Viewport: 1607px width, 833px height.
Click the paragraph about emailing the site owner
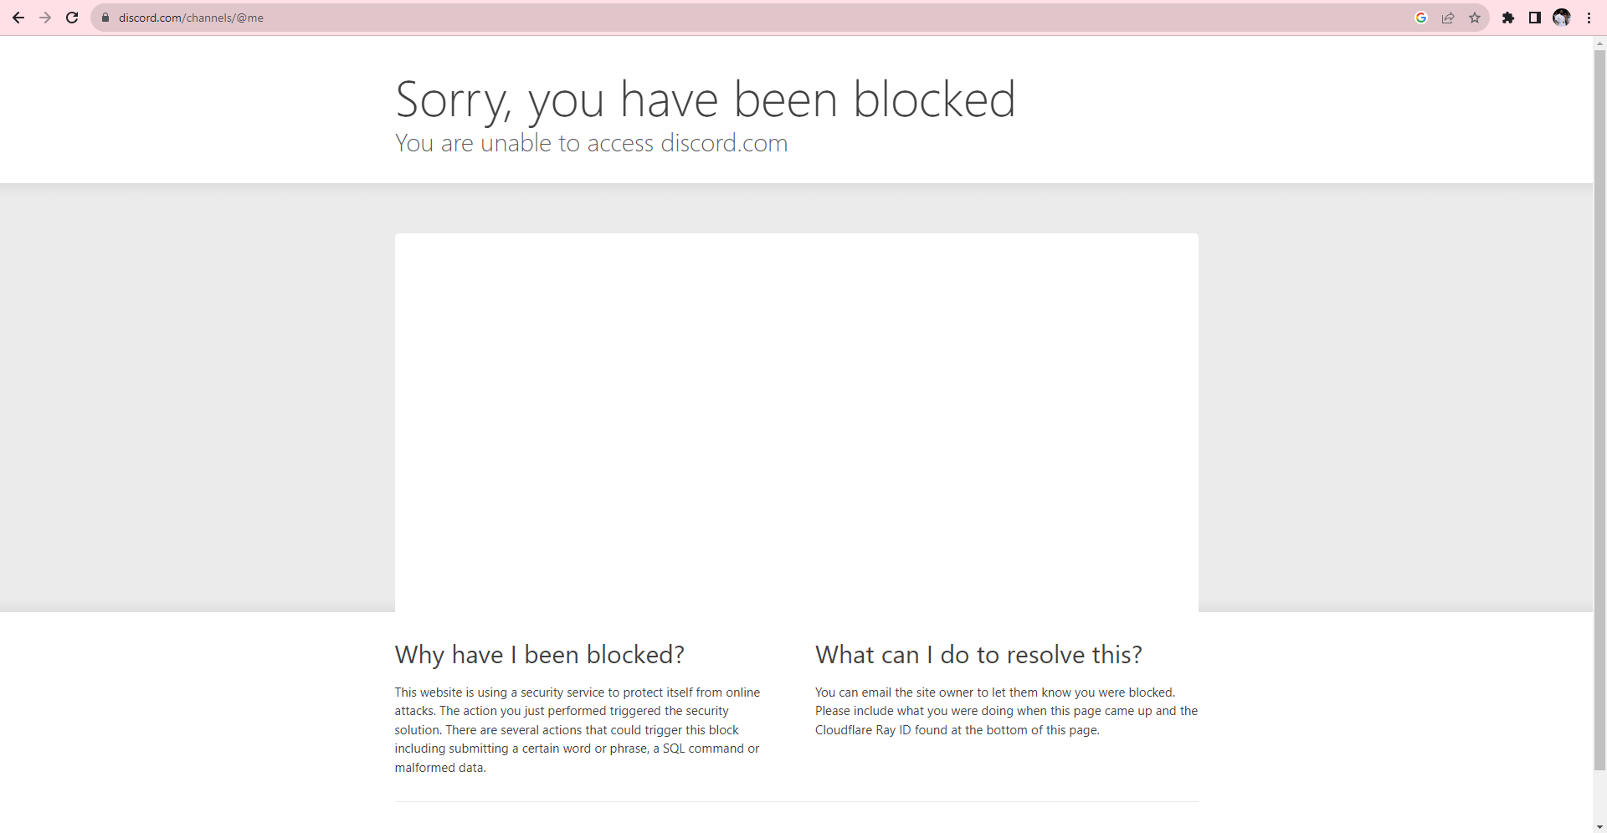pos(1006,711)
